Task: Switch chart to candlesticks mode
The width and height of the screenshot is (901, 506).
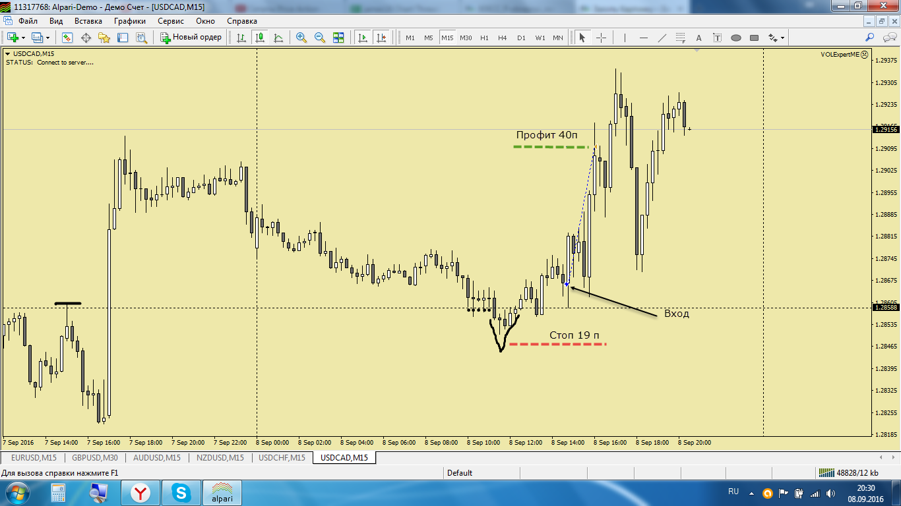Action: pos(260,38)
